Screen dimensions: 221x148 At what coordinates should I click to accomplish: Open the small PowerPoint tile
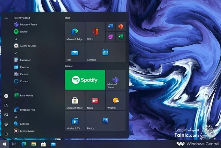pyautogui.click(x=121, y=26)
